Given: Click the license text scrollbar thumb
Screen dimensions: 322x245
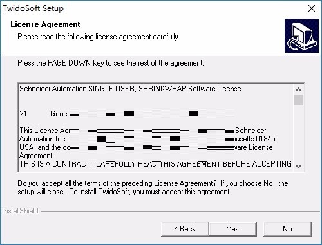Looking at the screenshot, I should tap(298, 100).
